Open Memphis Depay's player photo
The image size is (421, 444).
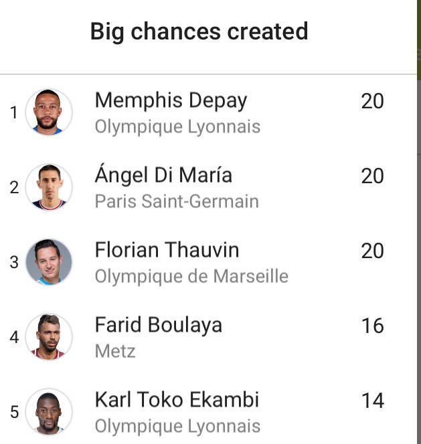point(49,112)
